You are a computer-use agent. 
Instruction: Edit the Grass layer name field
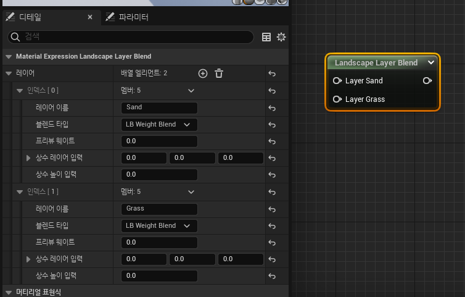click(x=159, y=209)
